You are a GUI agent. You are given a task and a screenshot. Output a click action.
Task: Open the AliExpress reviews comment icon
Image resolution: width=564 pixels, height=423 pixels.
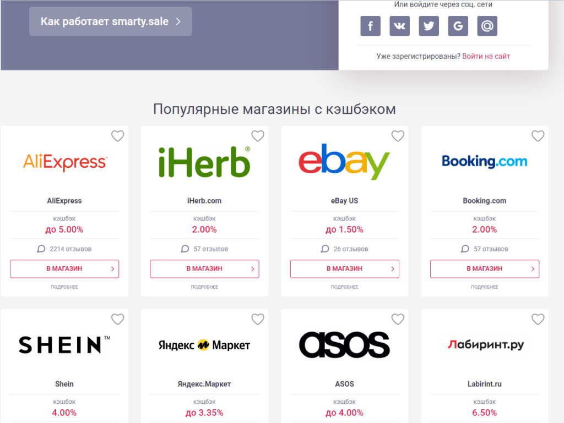[41, 249]
